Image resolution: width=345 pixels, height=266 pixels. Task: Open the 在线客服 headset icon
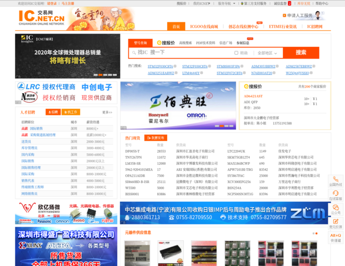[335, 193]
